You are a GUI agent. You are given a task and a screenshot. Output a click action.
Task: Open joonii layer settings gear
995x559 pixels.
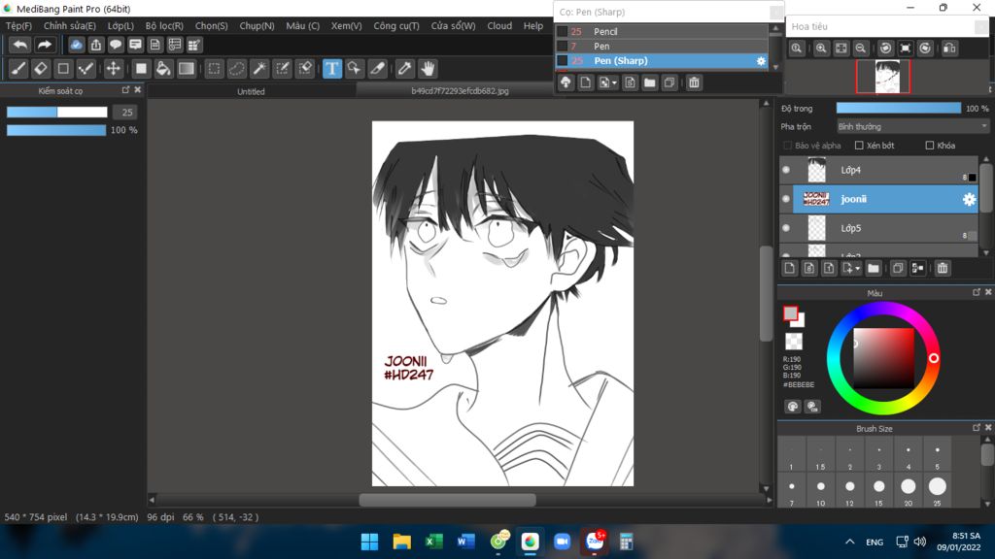[969, 199]
